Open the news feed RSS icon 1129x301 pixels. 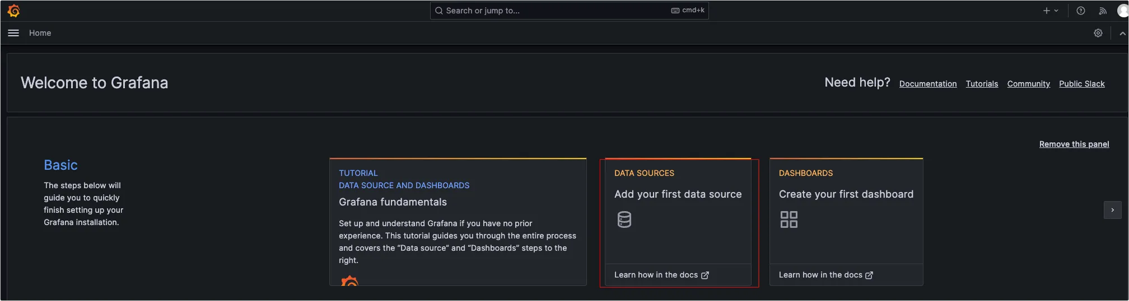click(x=1102, y=11)
